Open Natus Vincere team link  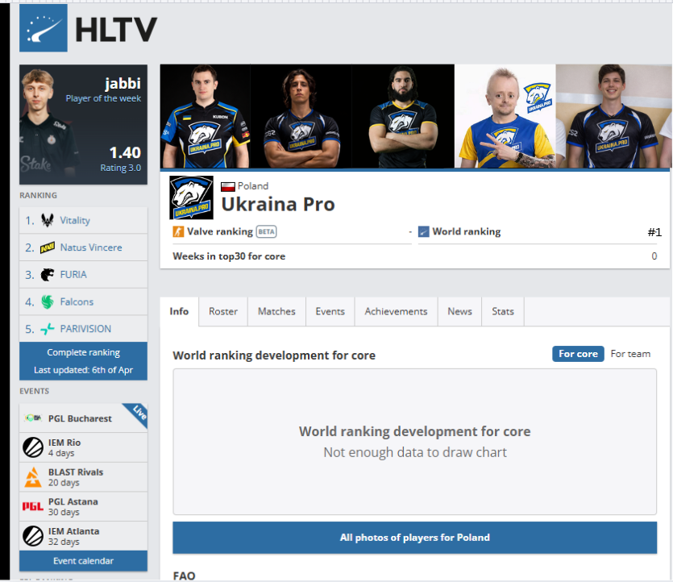pos(91,247)
